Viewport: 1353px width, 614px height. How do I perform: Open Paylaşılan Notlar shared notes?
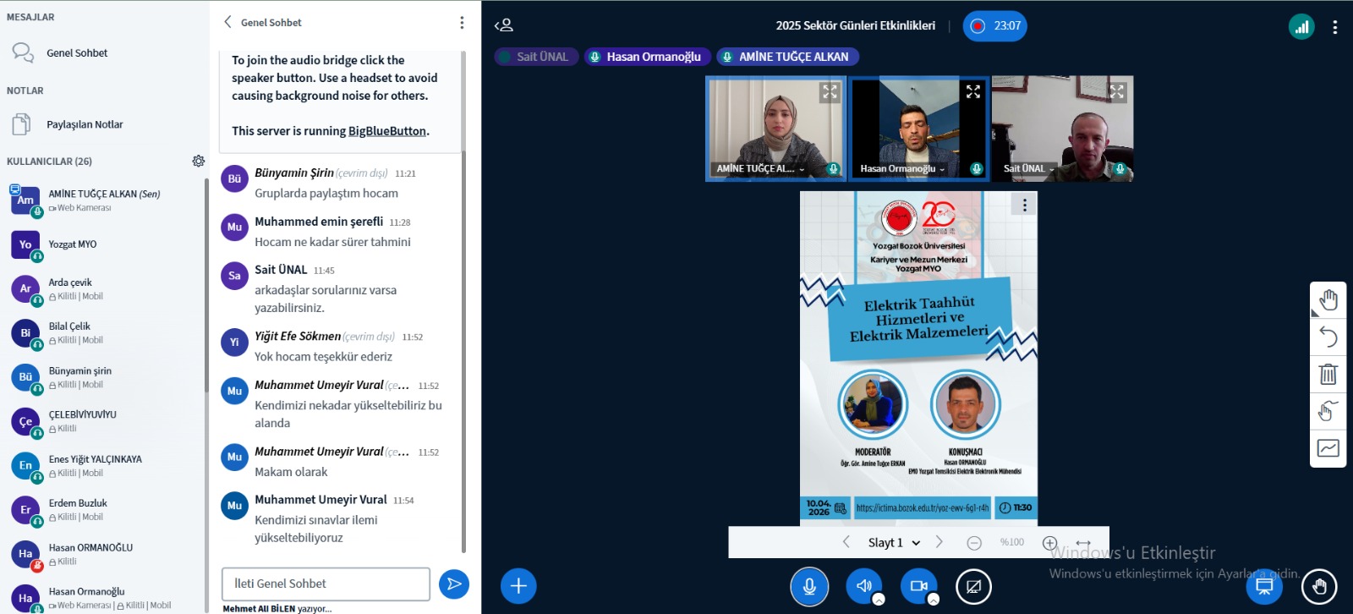pos(85,124)
